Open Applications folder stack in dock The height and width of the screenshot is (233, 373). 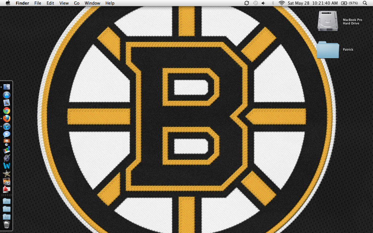[x=7, y=201]
